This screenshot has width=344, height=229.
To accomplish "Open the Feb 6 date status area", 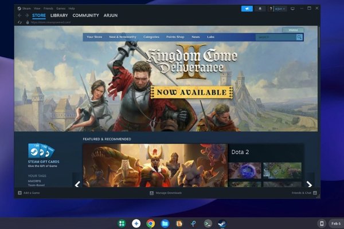I will [x=335, y=223].
